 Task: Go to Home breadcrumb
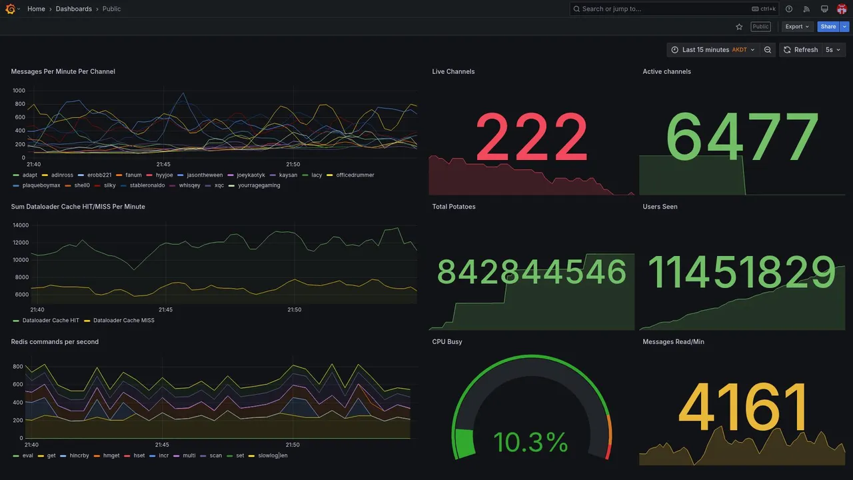[36, 9]
